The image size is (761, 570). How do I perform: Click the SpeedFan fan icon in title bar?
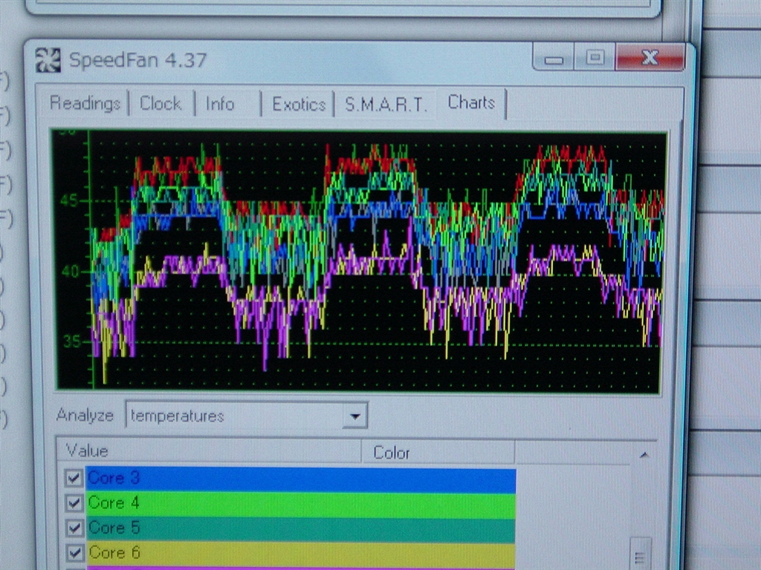[x=49, y=60]
